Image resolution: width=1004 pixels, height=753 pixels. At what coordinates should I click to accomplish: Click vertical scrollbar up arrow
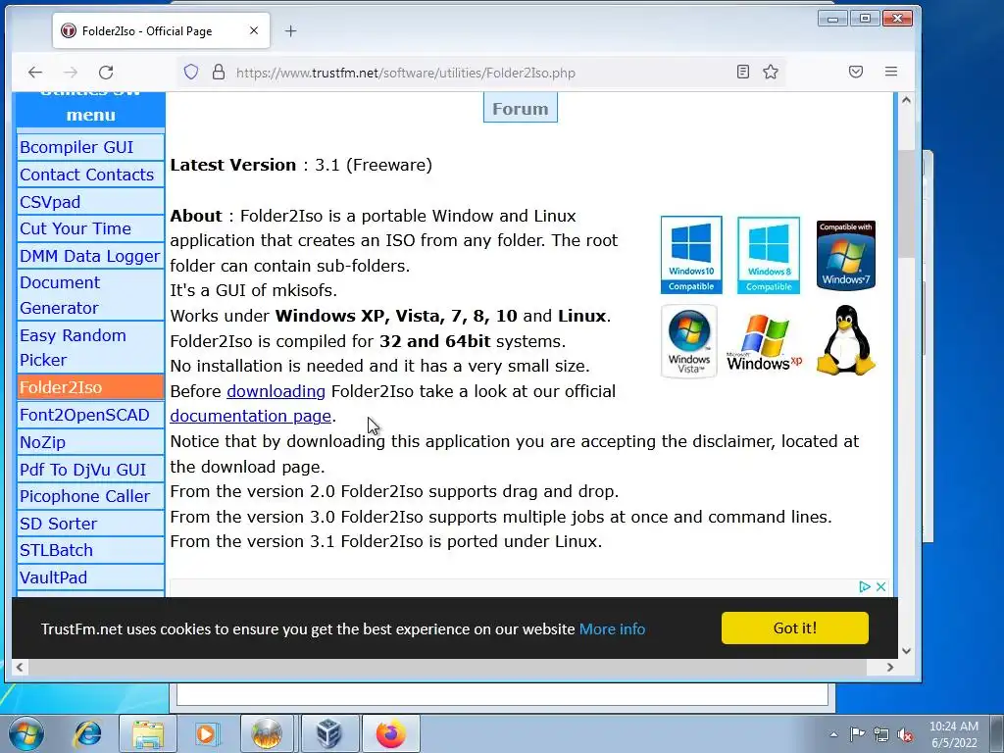906,100
